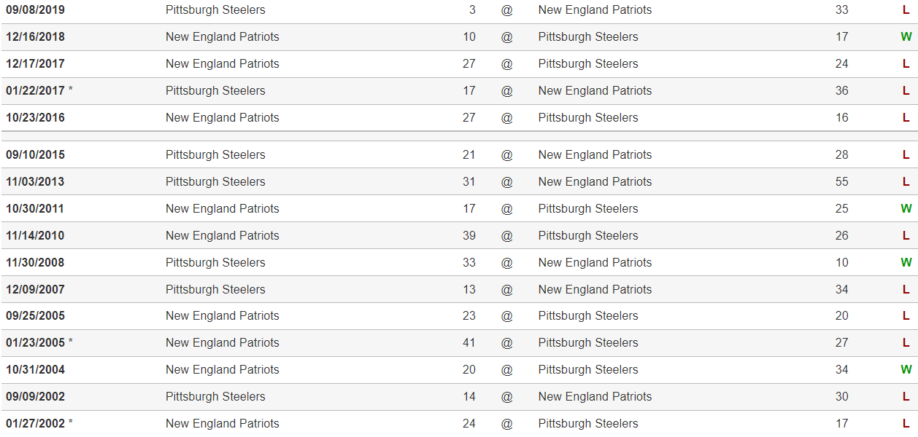Click the green W result for 12/16/2018
This screenshot has height=437, width=918.
point(906,37)
